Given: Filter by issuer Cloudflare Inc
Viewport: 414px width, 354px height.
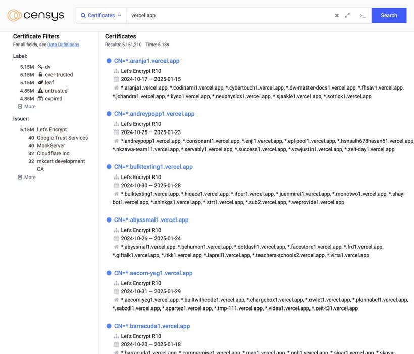Looking at the screenshot, I should 53,153.
